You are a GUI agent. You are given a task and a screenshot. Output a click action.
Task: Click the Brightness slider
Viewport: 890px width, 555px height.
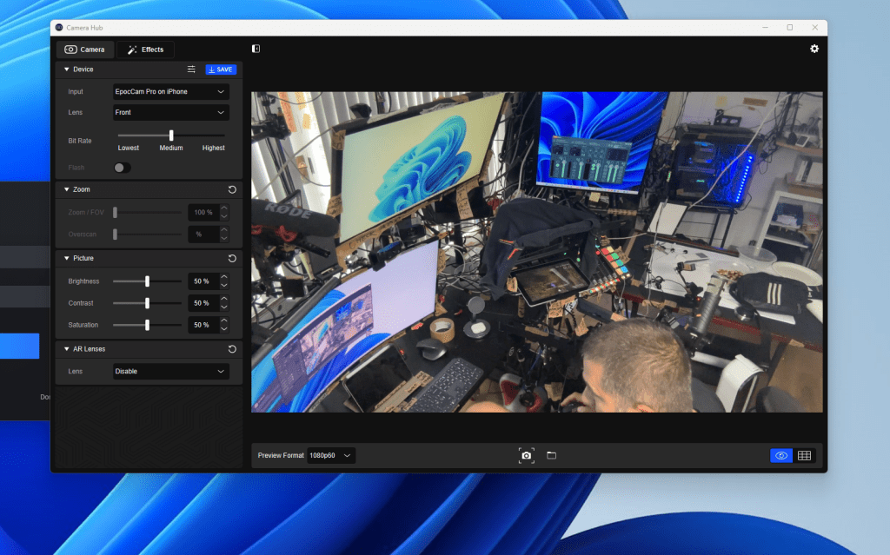[148, 281]
